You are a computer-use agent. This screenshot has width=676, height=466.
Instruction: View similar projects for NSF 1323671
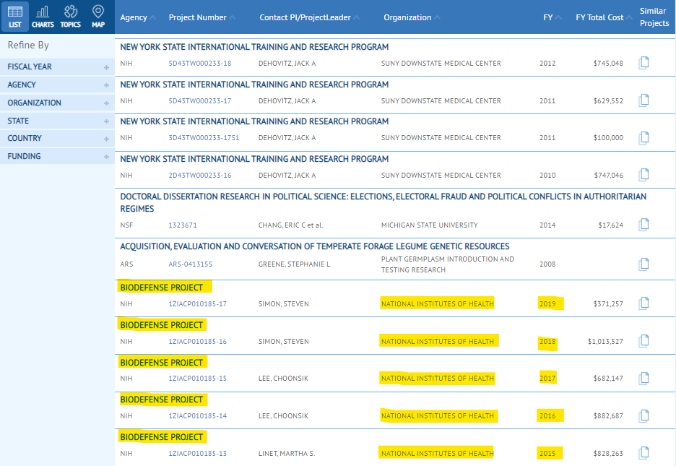tap(643, 225)
